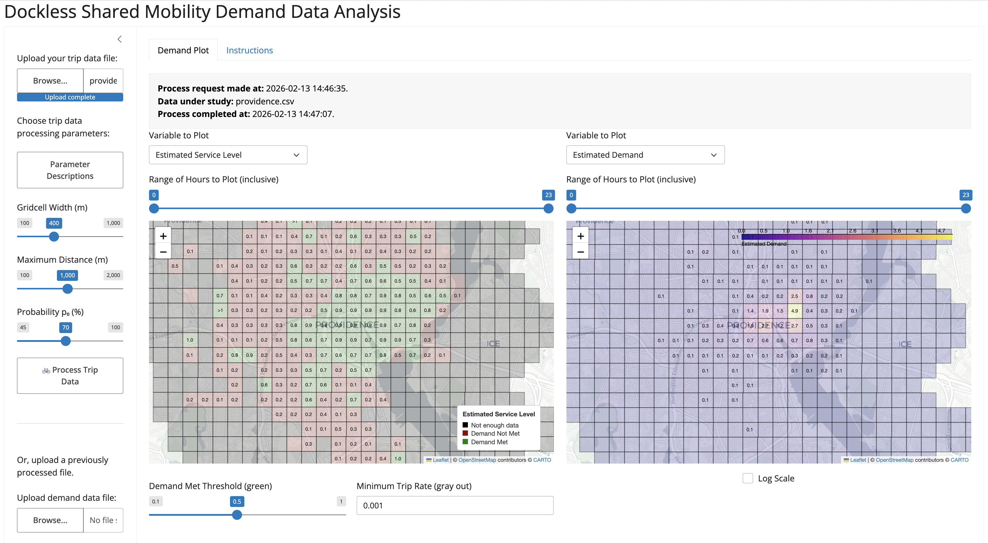Enable the Log Scale checkbox

(x=747, y=478)
